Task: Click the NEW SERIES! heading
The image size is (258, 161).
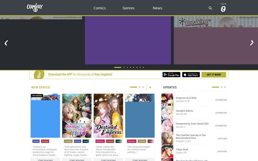Action: [x=40, y=87]
